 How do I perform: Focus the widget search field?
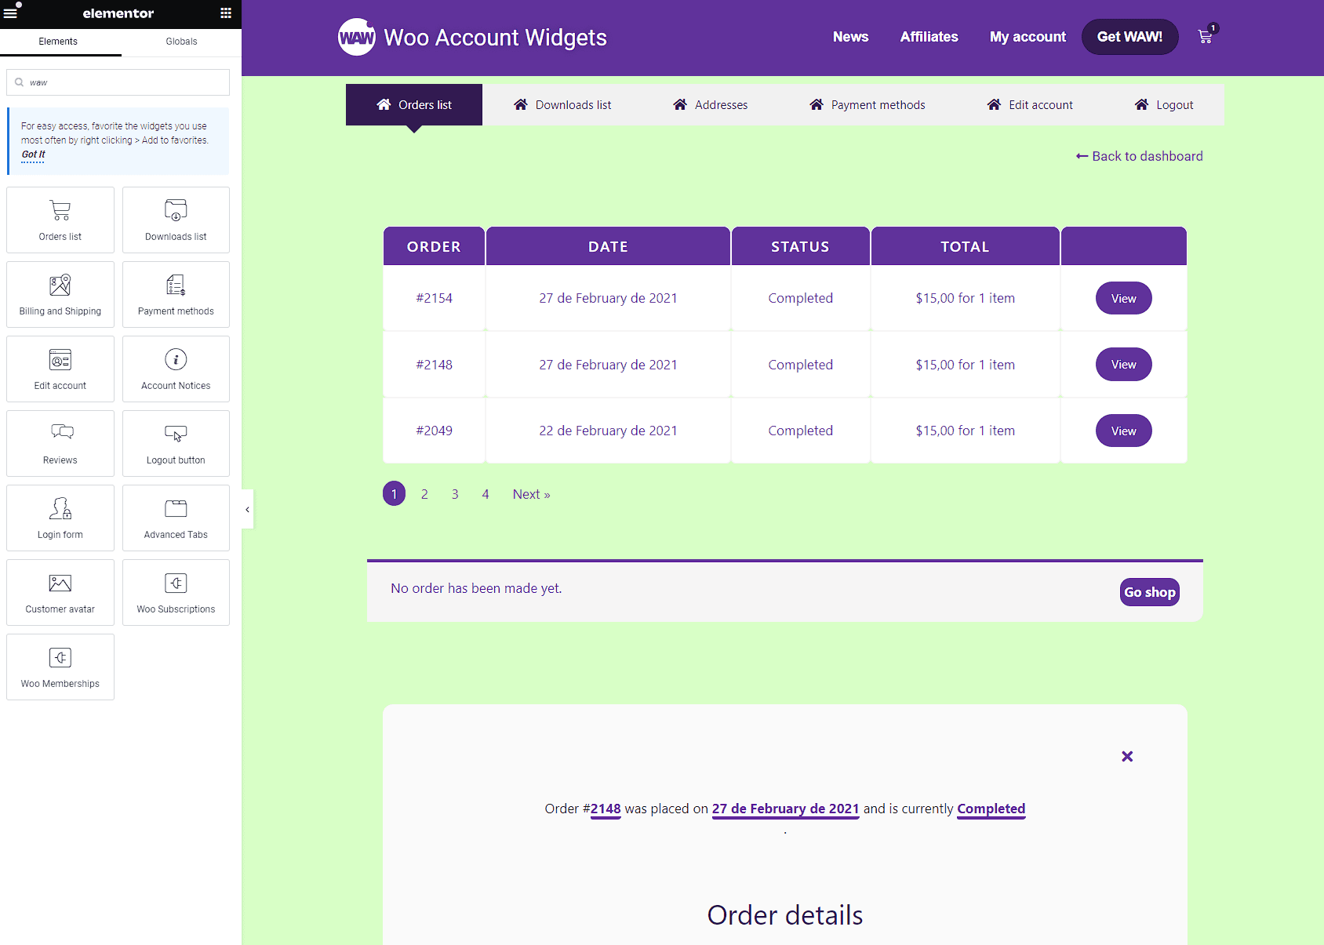pyautogui.click(x=118, y=82)
